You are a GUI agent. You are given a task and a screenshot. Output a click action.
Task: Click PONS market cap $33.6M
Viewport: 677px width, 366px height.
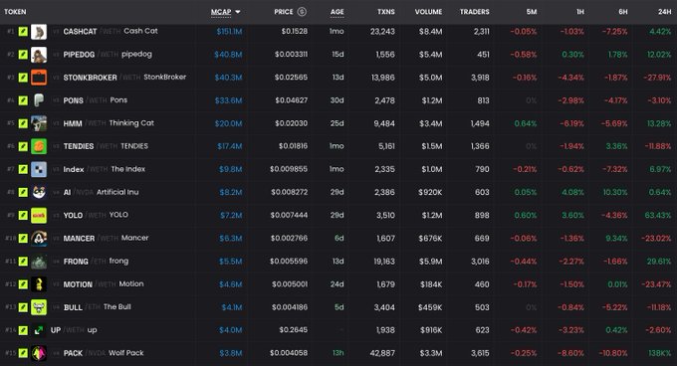[x=228, y=100]
